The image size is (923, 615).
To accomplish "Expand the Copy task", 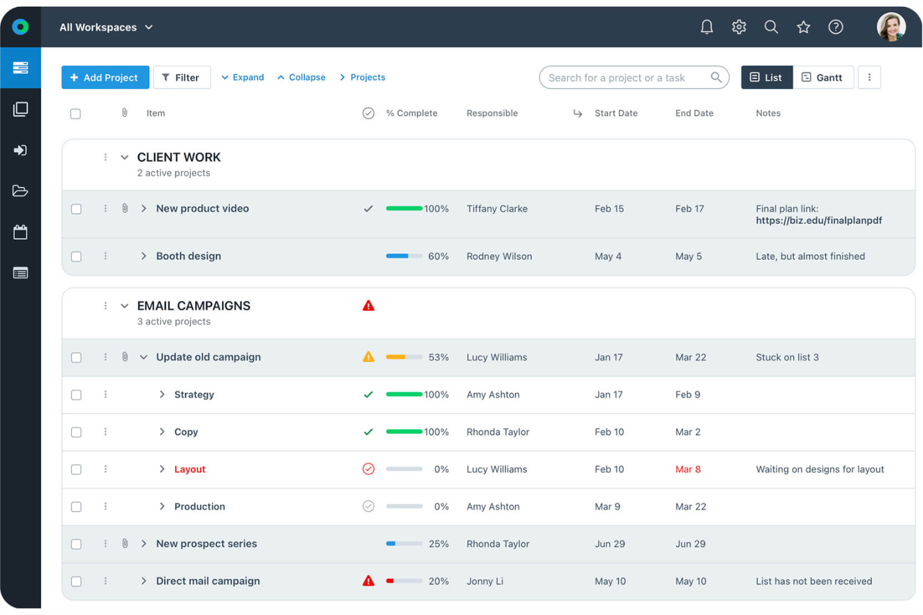I will point(162,432).
